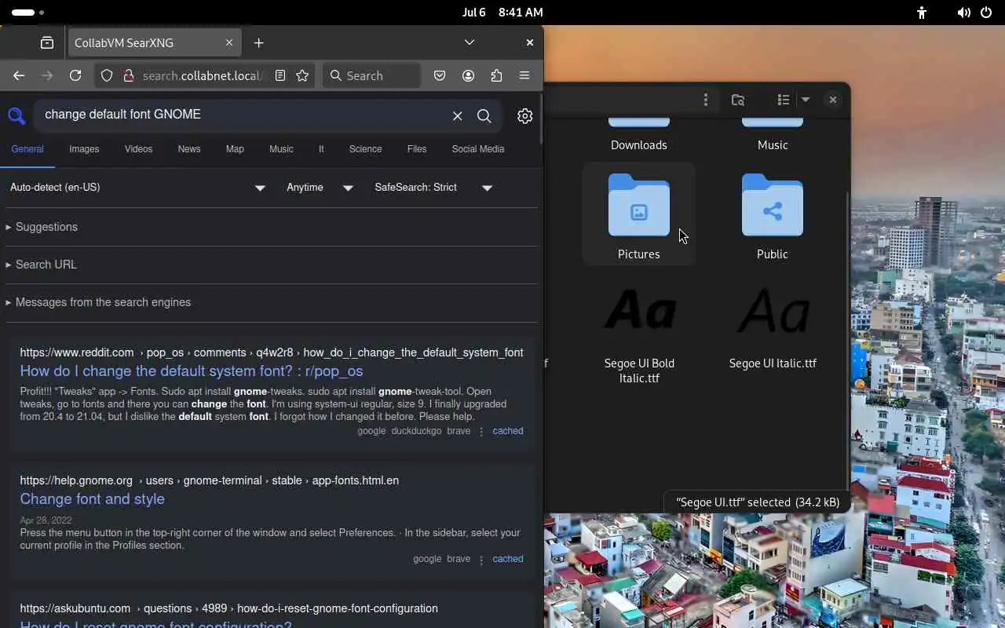Switch to the Music category tab
Screen dimensions: 1005x628
point(281,149)
